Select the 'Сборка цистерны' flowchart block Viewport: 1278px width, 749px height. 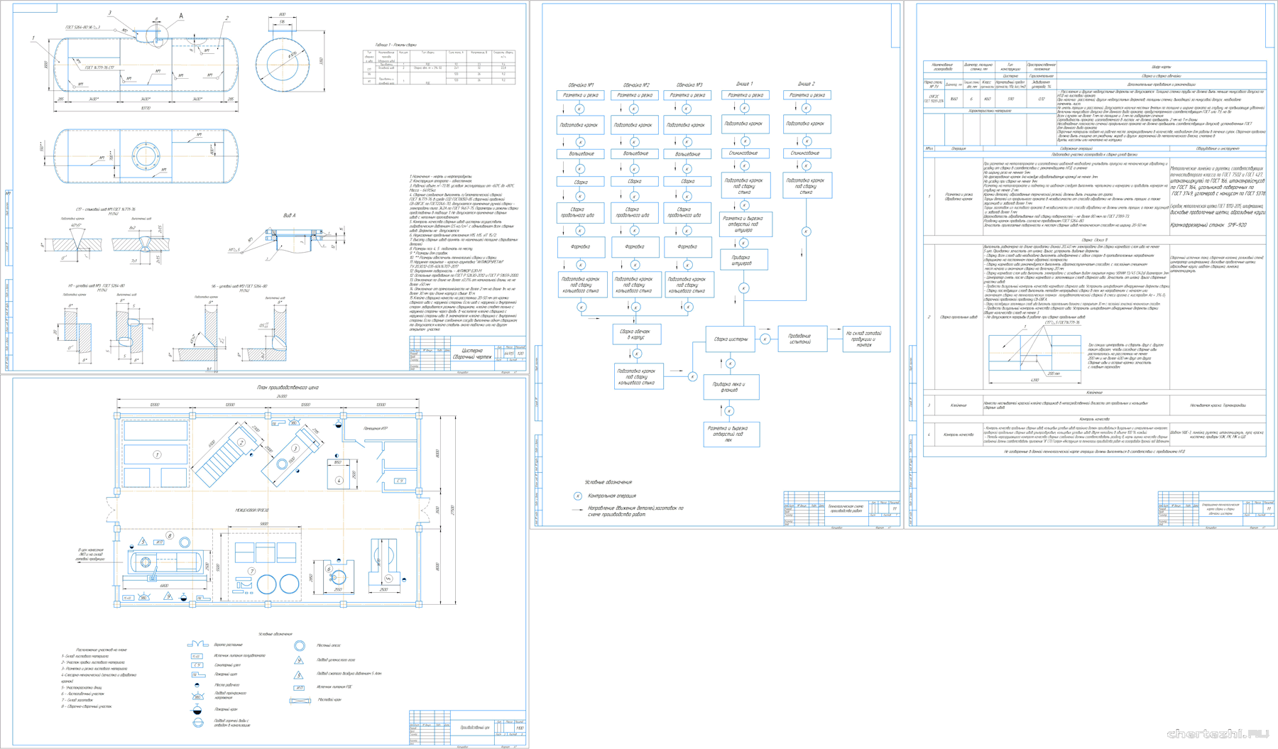(730, 339)
